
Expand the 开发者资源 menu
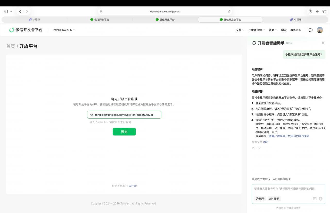point(257,30)
